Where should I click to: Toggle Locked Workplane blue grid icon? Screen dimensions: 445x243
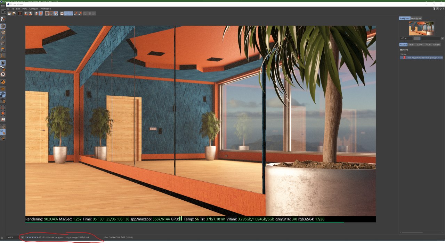tap(3, 94)
